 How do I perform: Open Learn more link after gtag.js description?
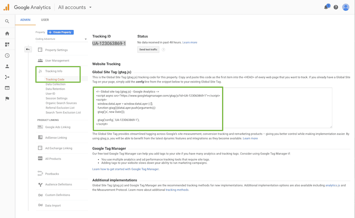point(250,138)
